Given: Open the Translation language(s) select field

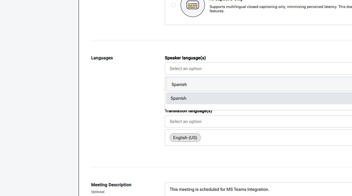Looking at the screenshot, I should [258, 121].
